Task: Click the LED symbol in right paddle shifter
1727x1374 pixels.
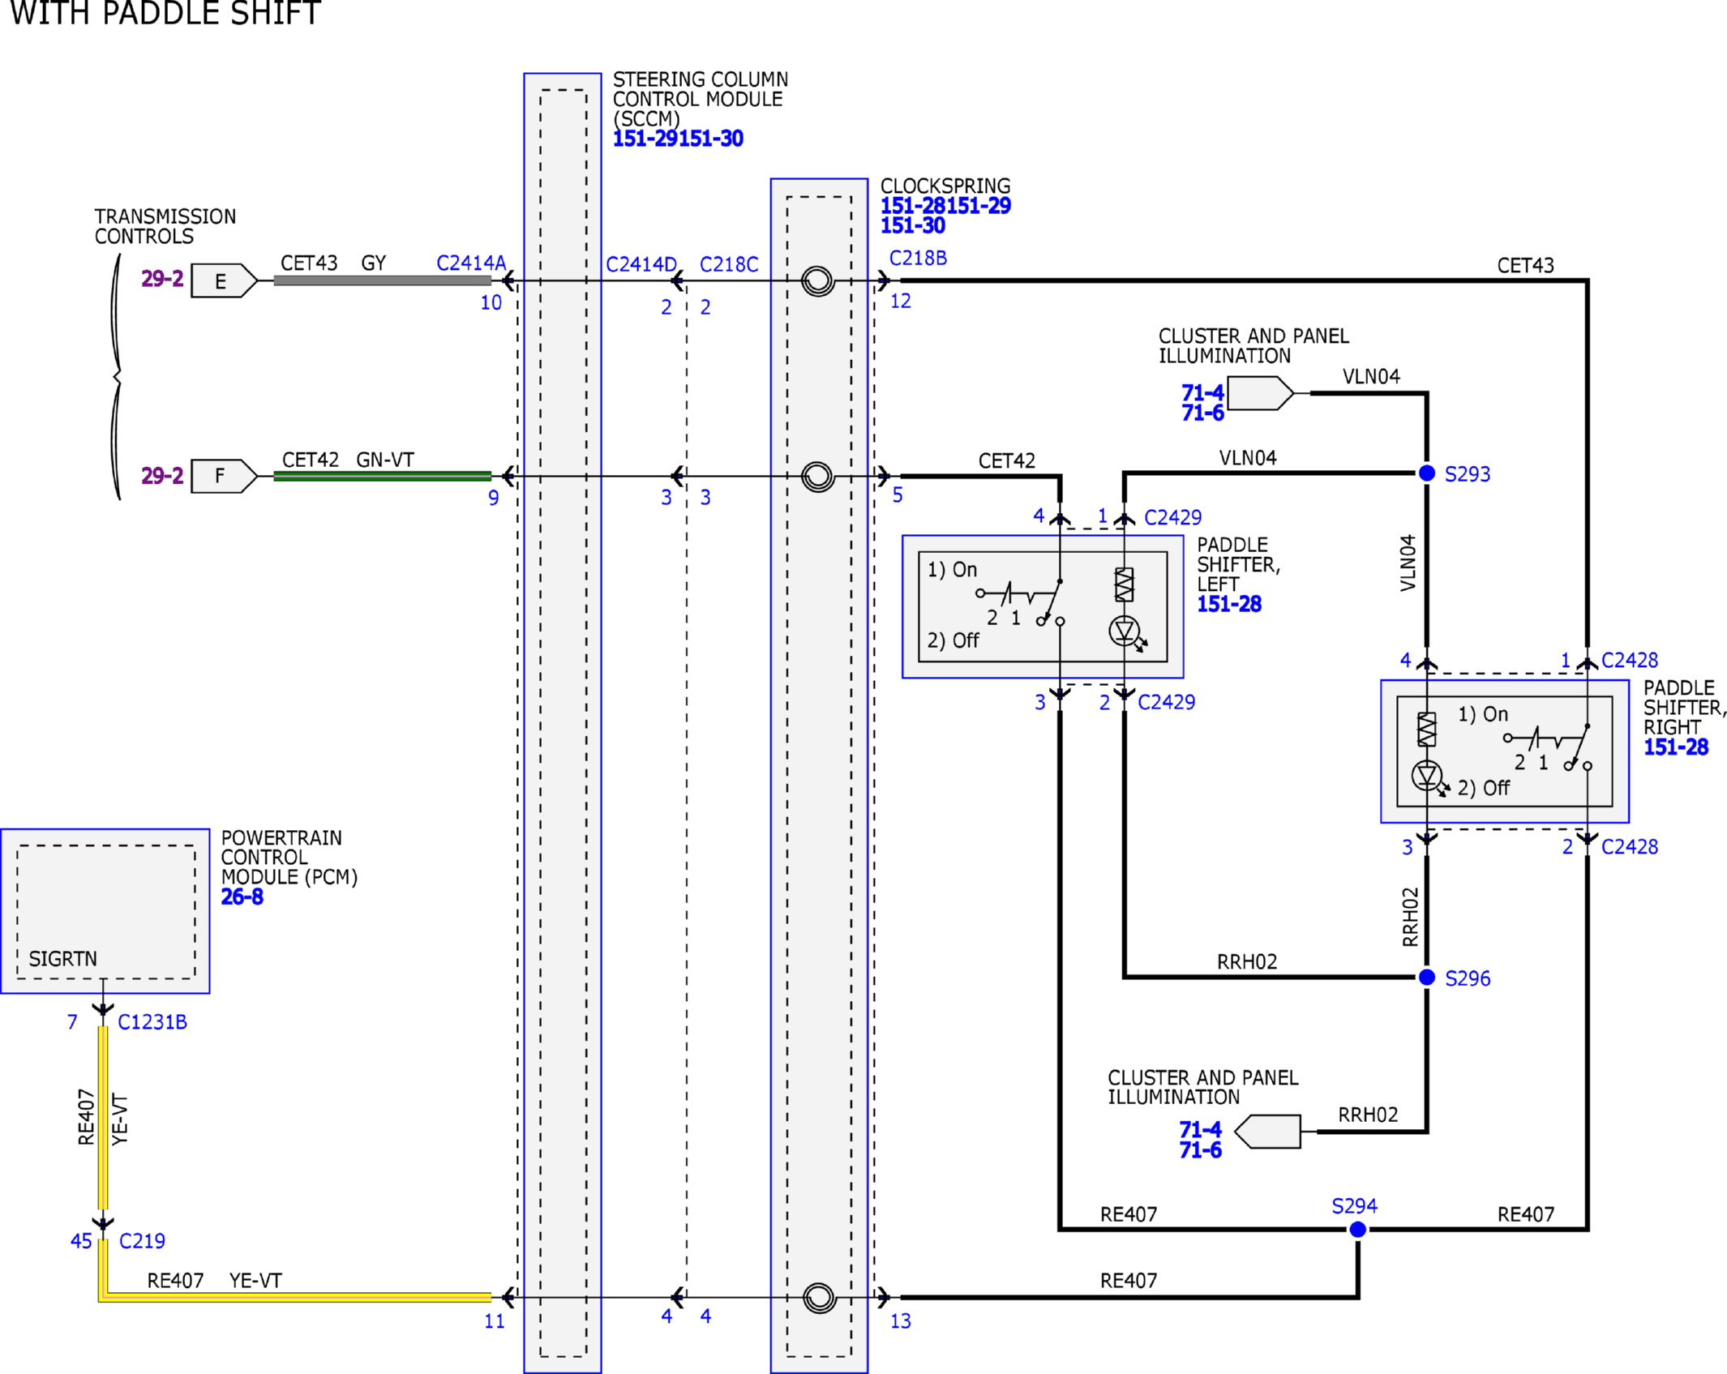Action: click(1429, 777)
